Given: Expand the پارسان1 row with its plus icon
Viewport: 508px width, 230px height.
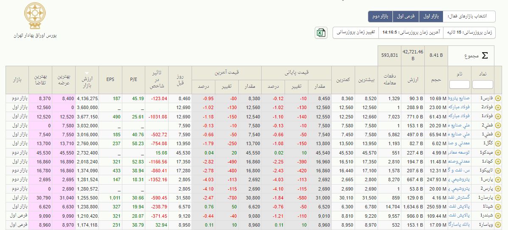Looking at the screenshot, I should 498,197.
